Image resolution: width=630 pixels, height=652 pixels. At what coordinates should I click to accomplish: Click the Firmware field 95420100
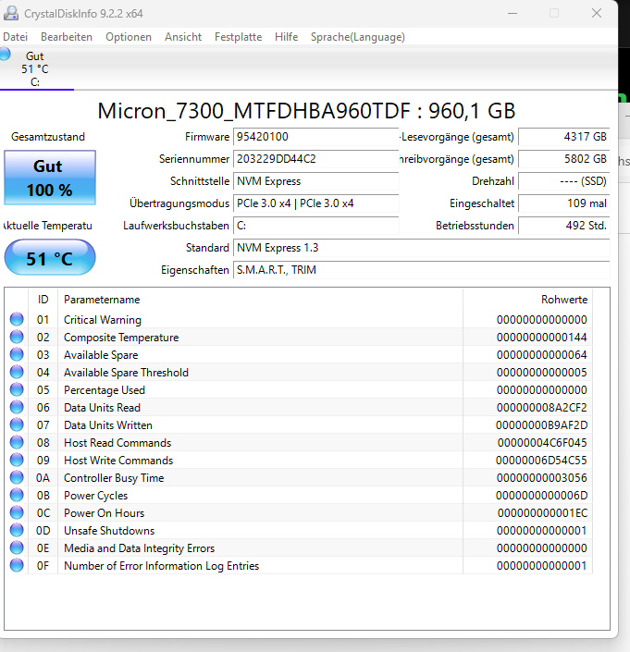tap(316, 137)
